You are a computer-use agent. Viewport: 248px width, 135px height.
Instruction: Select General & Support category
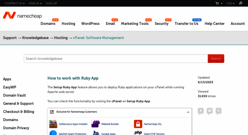pyautogui.click(x=18, y=103)
